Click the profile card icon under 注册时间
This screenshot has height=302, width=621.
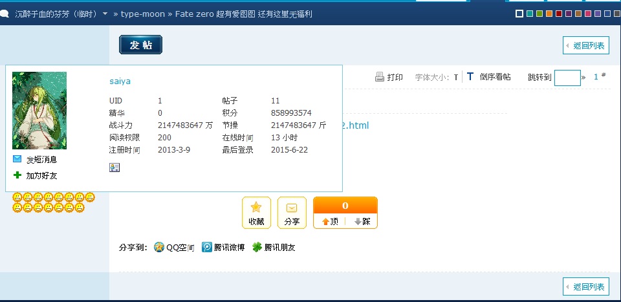click(114, 167)
